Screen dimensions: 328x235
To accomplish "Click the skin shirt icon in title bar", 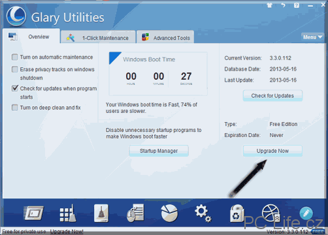I will 270,5.
